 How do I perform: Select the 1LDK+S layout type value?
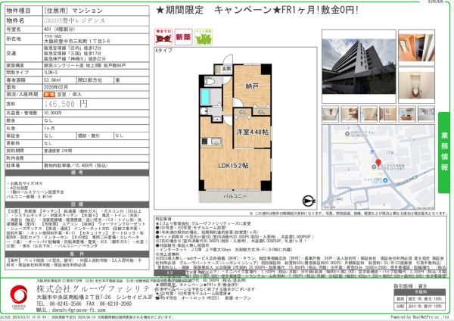pos(51,73)
